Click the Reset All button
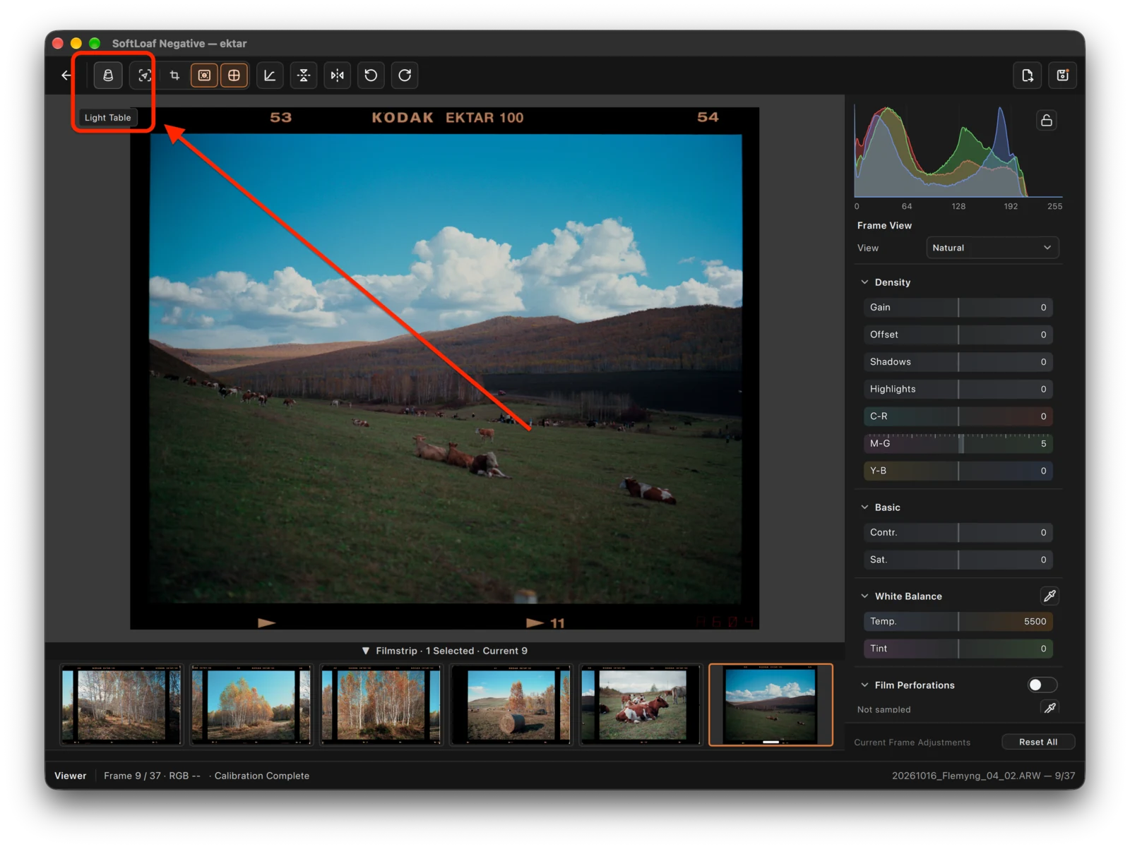The height and width of the screenshot is (849, 1130). click(x=1038, y=742)
